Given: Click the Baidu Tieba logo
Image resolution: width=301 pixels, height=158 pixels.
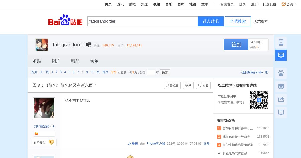Looking at the screenshot, I should 65,20.
